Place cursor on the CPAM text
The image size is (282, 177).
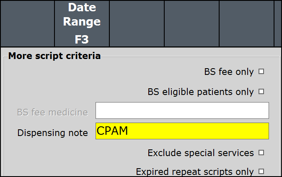click(112, 131)
